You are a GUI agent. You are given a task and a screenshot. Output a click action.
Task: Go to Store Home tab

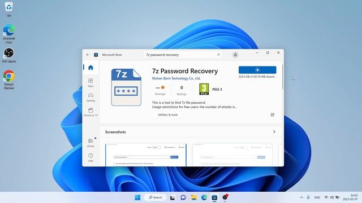coord(90,68)
